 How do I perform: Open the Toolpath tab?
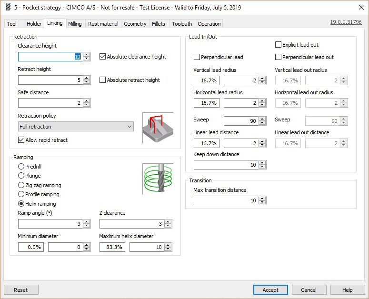pyautogui.click(x=182, y=24)
